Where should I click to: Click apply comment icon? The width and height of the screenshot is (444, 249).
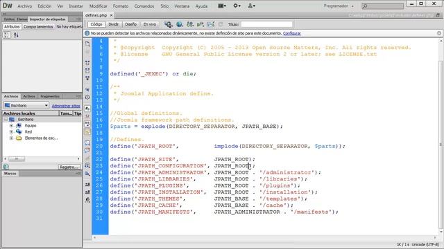tap(87, 142)
